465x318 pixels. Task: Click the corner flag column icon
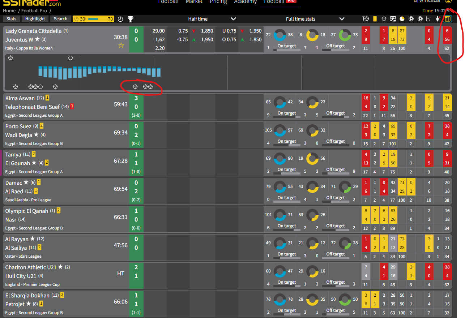pos(429,19)
